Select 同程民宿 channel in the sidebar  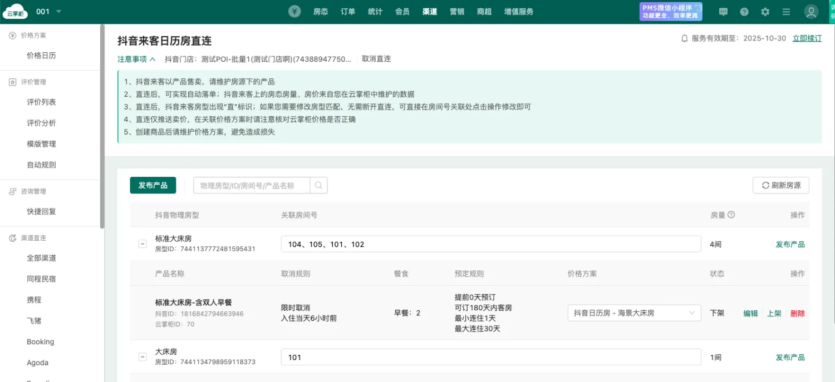pyautogui.click(x=41, y=279)
